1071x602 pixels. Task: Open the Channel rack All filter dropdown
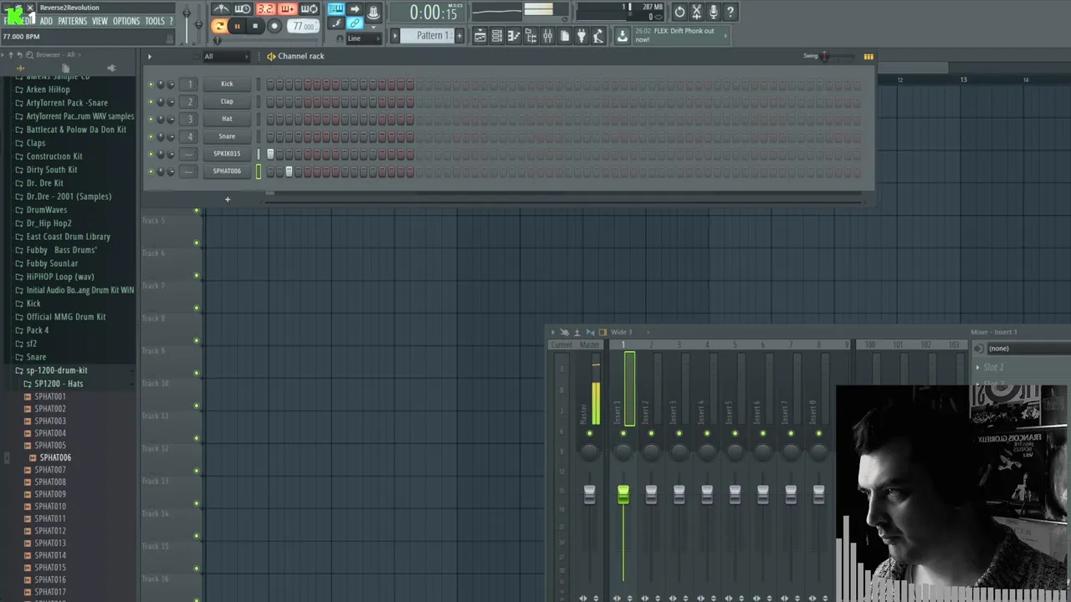(x=226, y=56)
